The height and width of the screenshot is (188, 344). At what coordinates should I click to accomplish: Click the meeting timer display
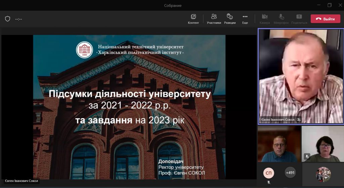pos(19,19)
